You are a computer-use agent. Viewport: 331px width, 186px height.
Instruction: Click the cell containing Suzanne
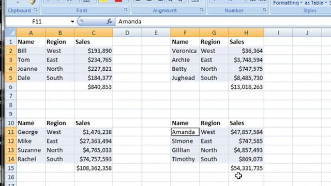(x=31, y=150)
